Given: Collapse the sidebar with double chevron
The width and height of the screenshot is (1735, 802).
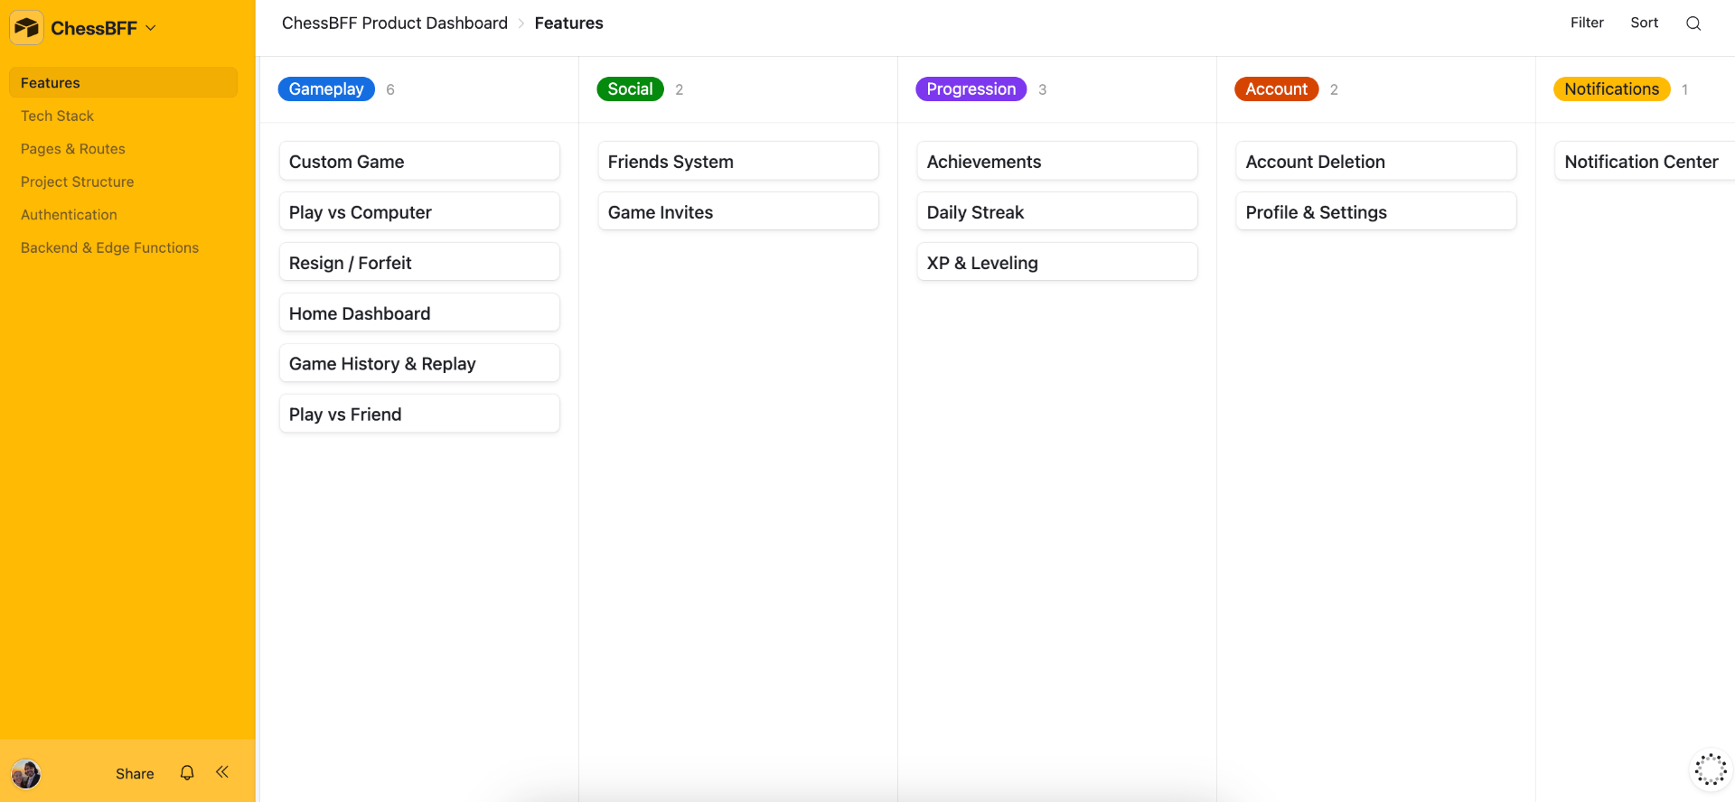Looking at the screenshot, I should [222, 772].
